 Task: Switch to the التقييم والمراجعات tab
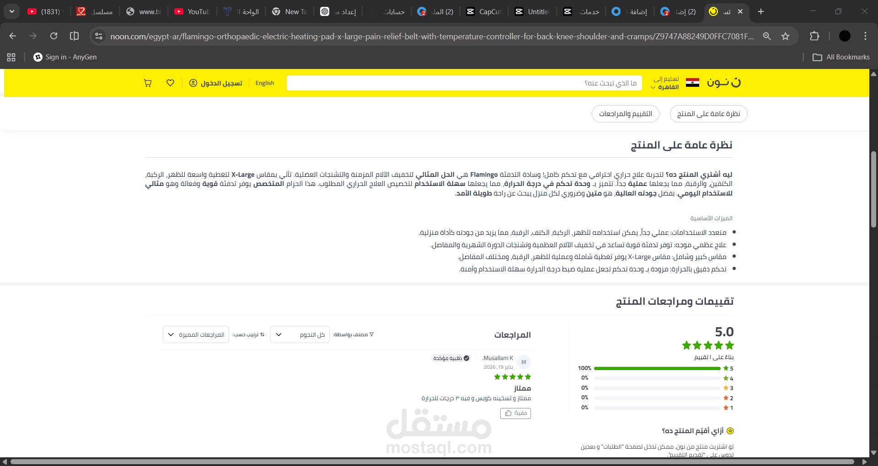coord(626,114)
